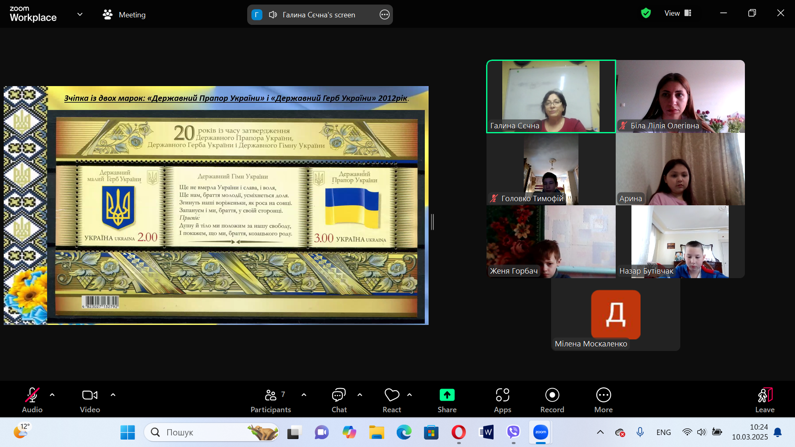Open screen share options ellipsis

click(385, 15)
